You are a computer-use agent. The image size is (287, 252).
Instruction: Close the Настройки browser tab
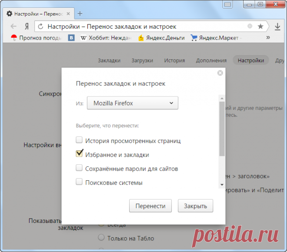(x=68, y=14)
